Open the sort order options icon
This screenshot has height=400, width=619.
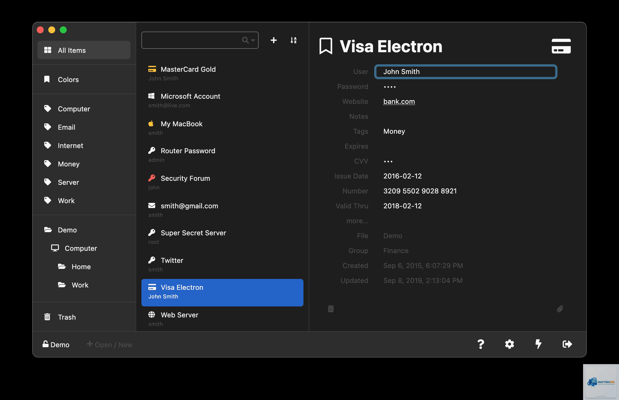[293, 40]
